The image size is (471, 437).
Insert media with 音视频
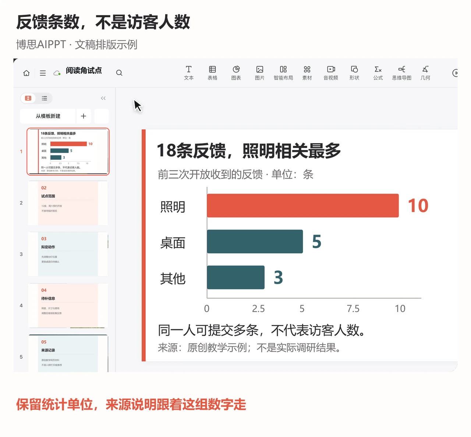(x=331, y=73)
